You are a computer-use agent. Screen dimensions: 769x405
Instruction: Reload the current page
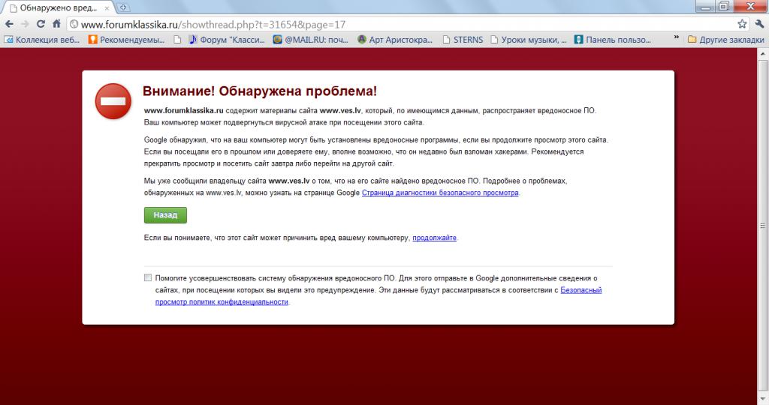coord(41,24)
